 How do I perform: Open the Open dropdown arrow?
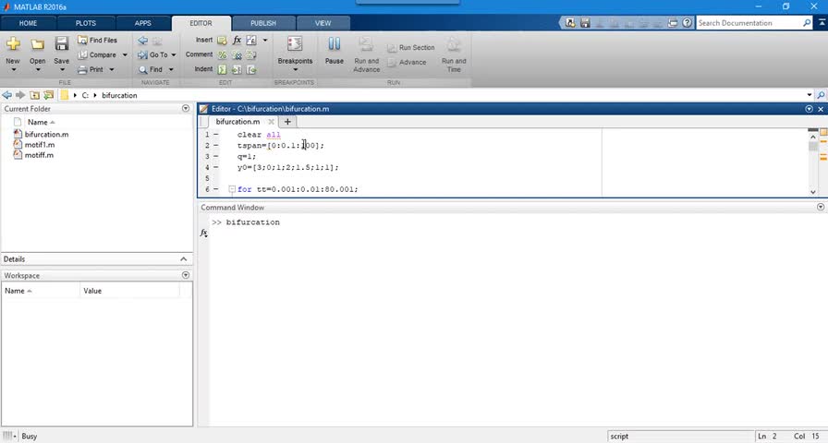coord(38,69)
